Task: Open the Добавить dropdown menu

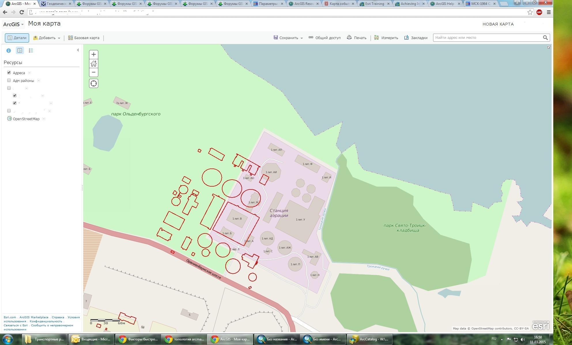Action: [x=47, y=38]
